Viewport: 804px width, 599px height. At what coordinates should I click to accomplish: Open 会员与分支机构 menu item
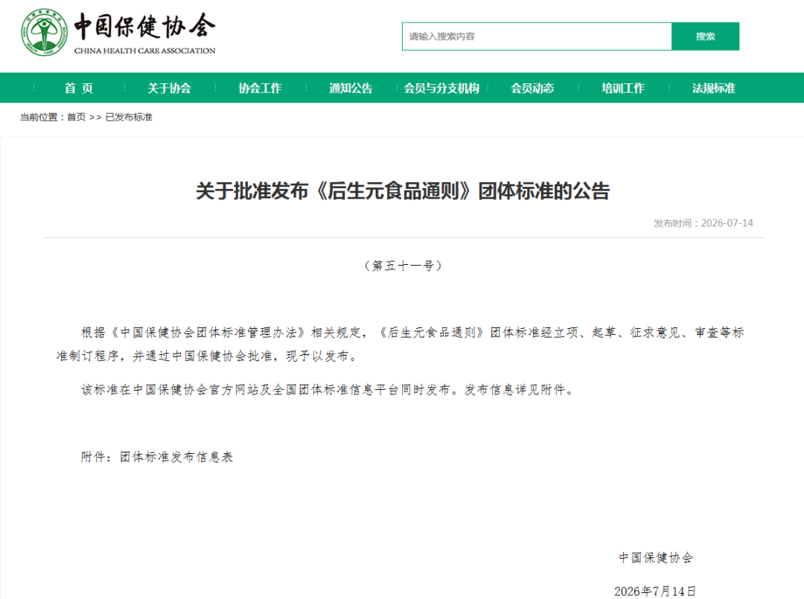point(441,88)
